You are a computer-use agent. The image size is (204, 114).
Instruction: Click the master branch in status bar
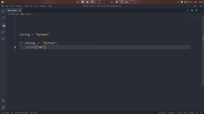(6, 113)
